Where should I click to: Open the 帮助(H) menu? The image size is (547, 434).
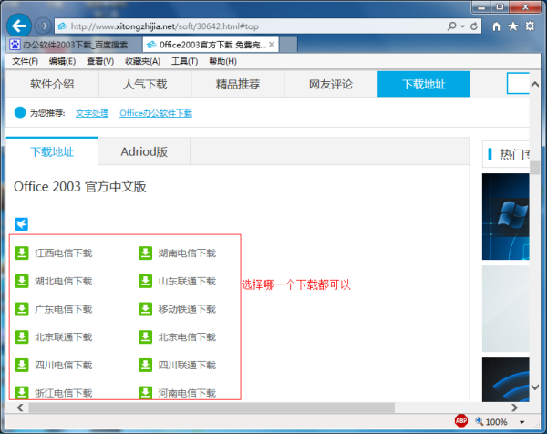pyautogui.click(x=222, y=61)
